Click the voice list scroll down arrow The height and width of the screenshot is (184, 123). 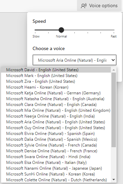coord(114,180)
